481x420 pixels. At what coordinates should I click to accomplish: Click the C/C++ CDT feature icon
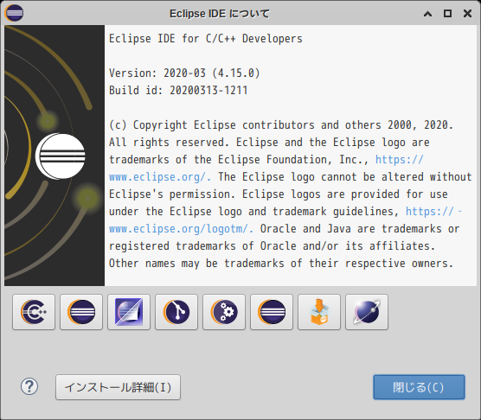pyautogui.click(x=34, y=312)
